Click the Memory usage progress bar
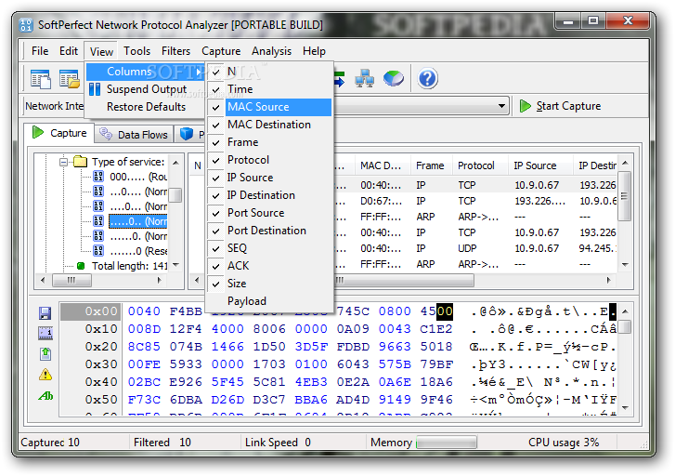 pyautogui.click(x=447, y=443)
